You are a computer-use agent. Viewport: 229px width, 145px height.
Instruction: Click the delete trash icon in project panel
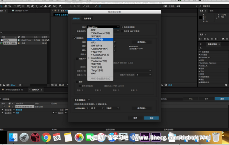[20, 85]
